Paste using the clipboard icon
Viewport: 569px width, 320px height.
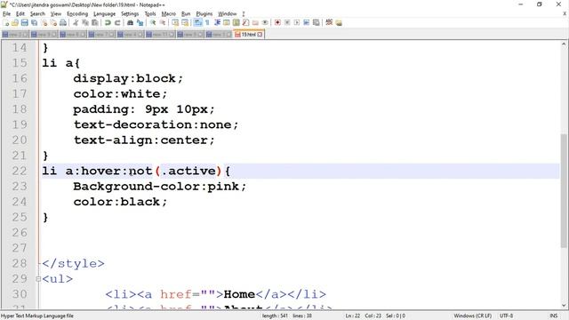coord(95,23)
